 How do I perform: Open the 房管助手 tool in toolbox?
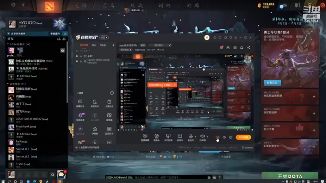tap(95, 103)
